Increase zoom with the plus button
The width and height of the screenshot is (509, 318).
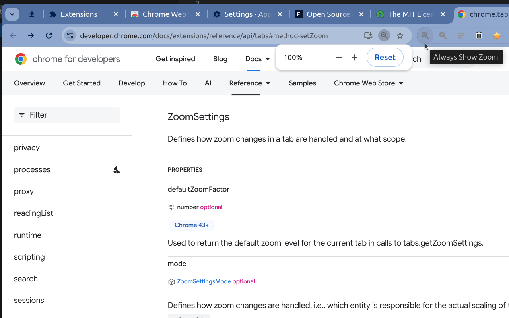coord(355,58)
